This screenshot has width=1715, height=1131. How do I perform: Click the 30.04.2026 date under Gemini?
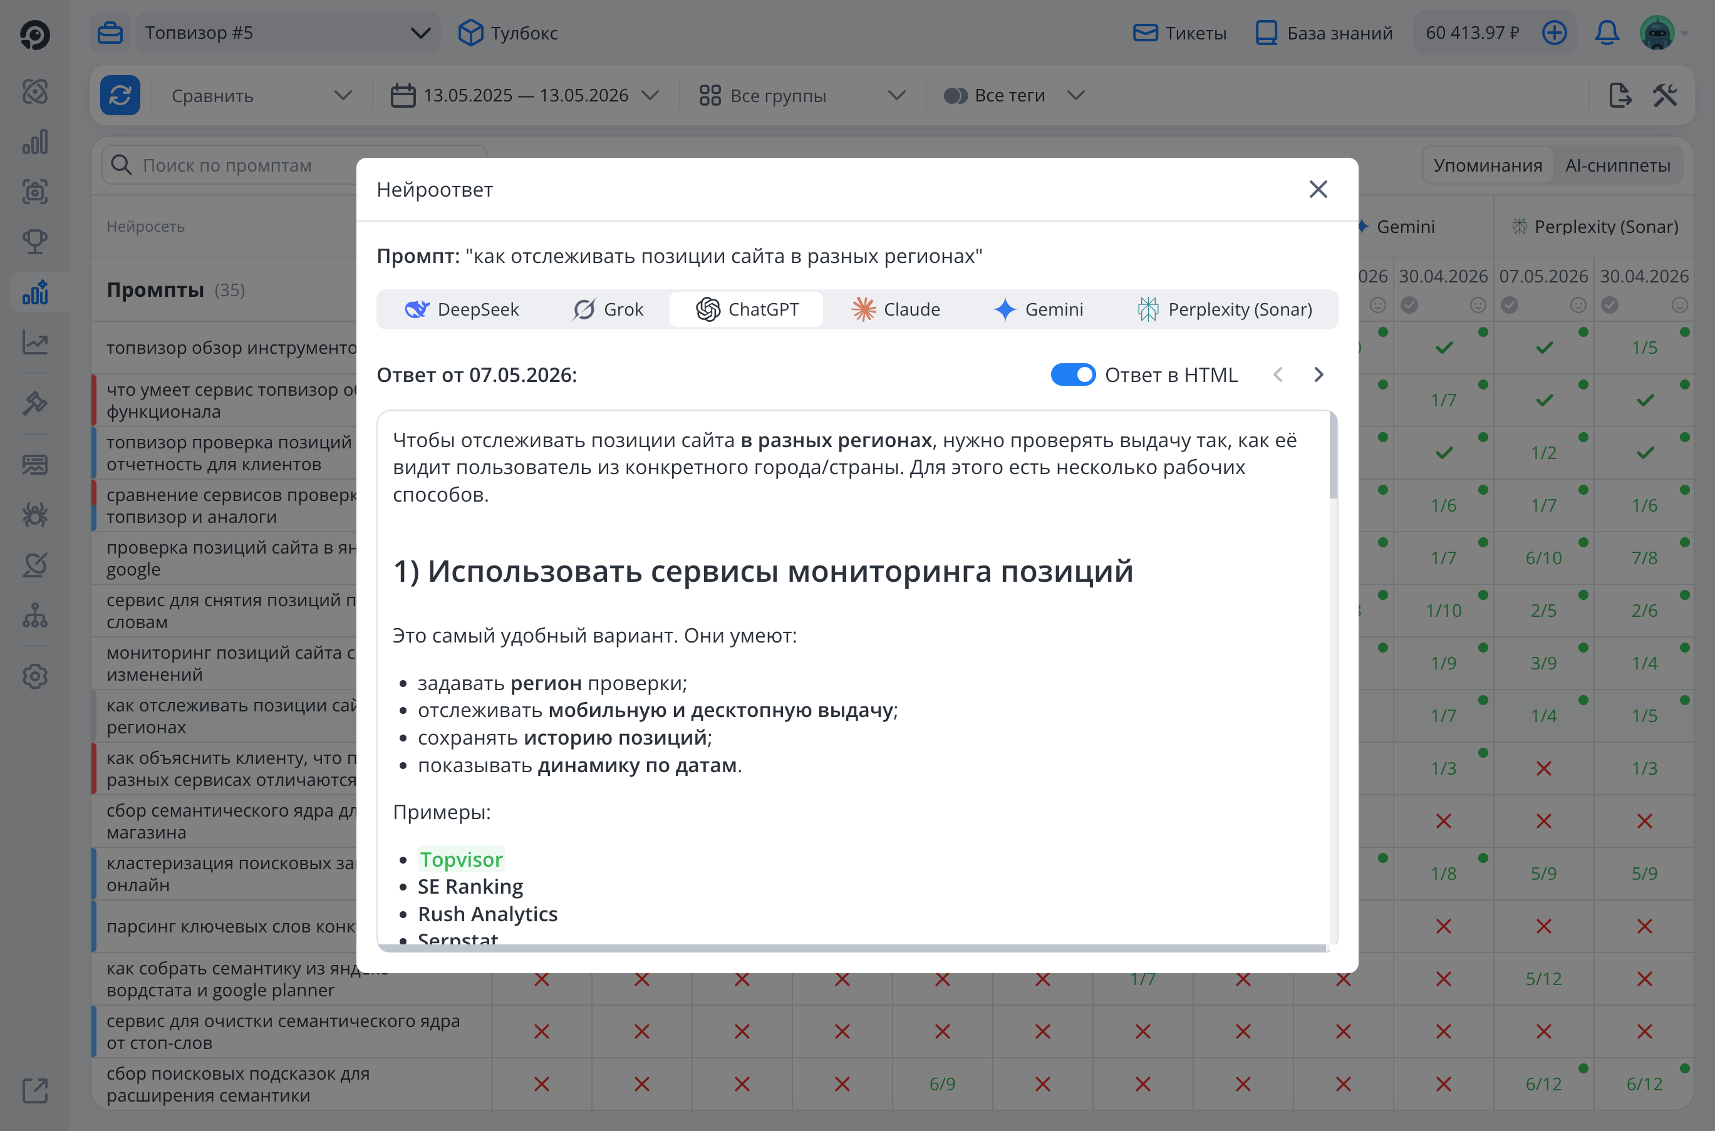(1443, 276)
